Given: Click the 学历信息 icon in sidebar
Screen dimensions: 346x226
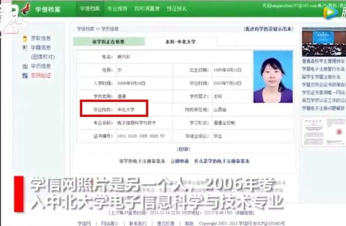Looking at the screenshot, I should (25, 66).
